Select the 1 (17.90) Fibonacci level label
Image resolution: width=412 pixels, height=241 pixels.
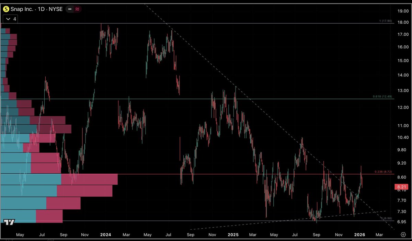click(x=386, y=21)
